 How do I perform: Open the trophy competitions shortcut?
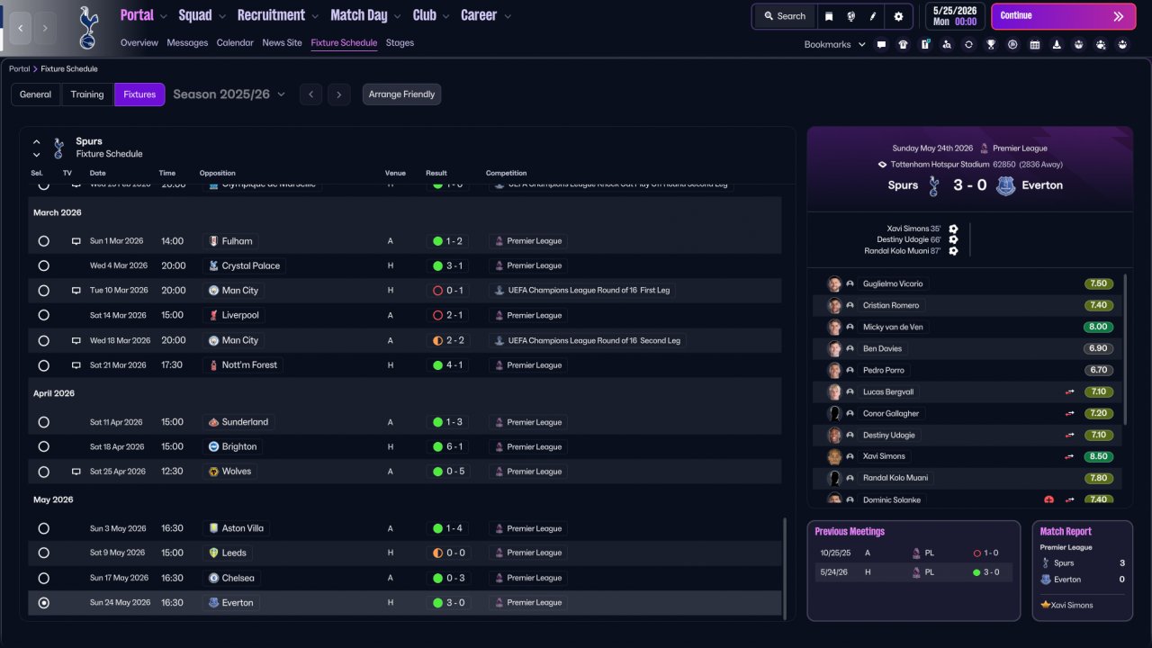click(x=991, y=44)
